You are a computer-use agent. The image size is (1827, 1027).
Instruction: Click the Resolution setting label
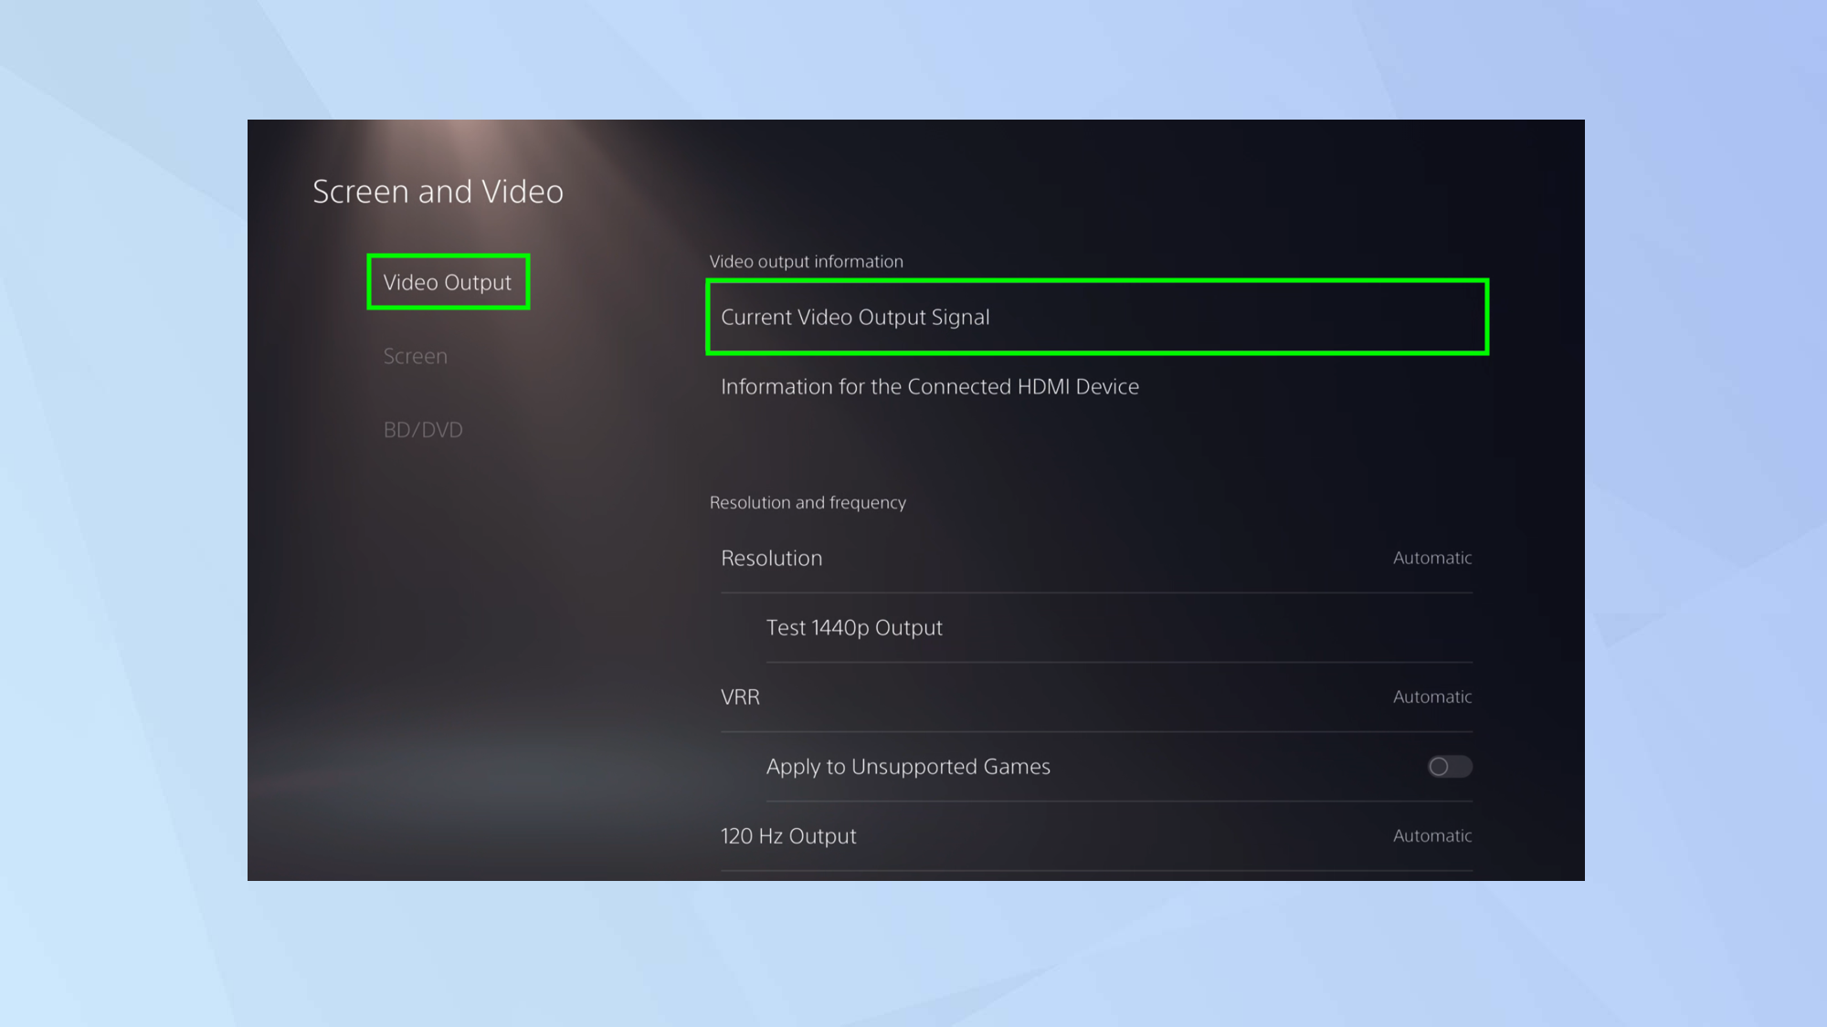tap(772, 559)
